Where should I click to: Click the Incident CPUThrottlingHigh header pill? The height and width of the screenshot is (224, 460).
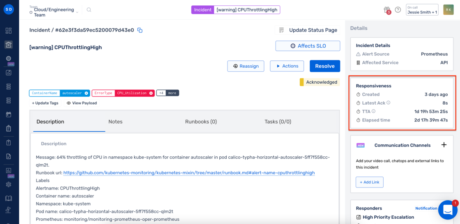click(236, 10)
